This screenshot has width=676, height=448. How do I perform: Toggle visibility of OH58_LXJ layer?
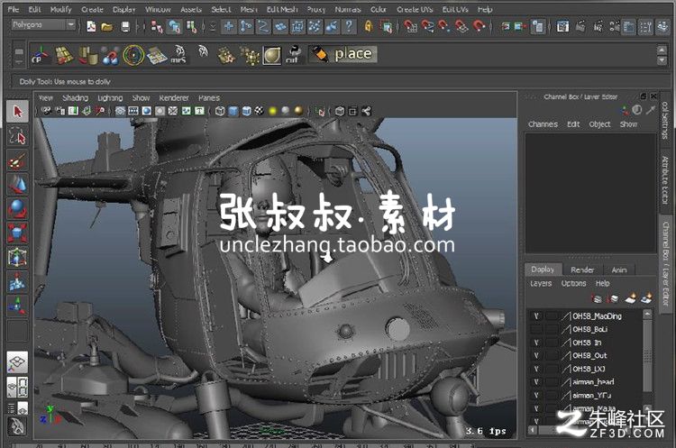536,369
